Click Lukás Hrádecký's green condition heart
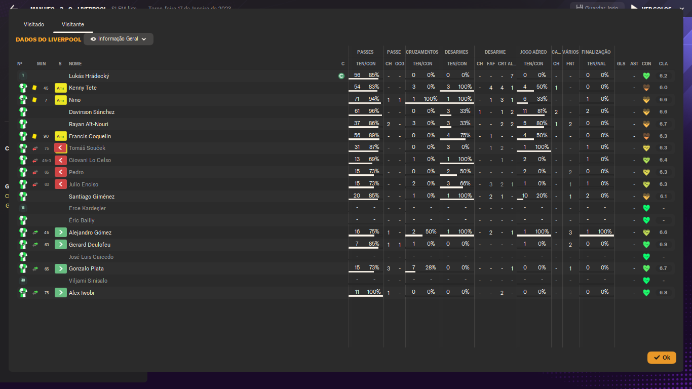The width and height of the screenshot is (692, 389). tap(646, 76)
